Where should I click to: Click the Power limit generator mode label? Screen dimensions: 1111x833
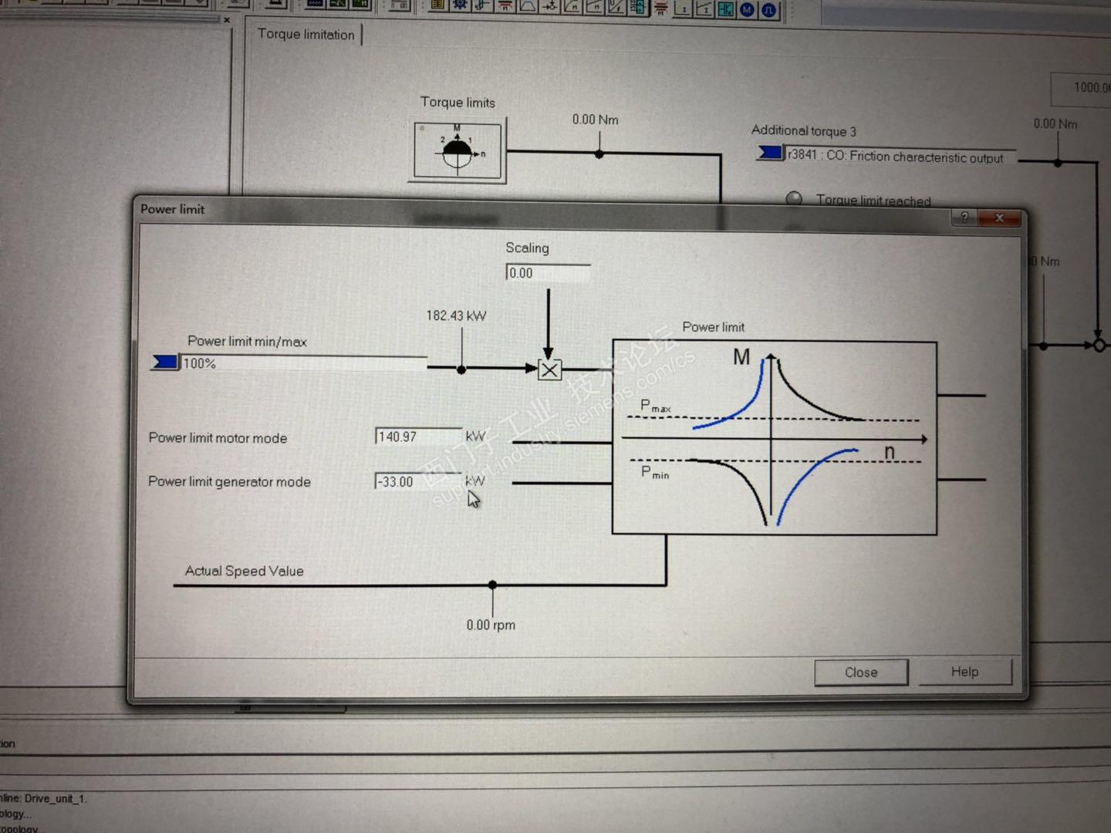pyautogui.click(x=229, y=482)
